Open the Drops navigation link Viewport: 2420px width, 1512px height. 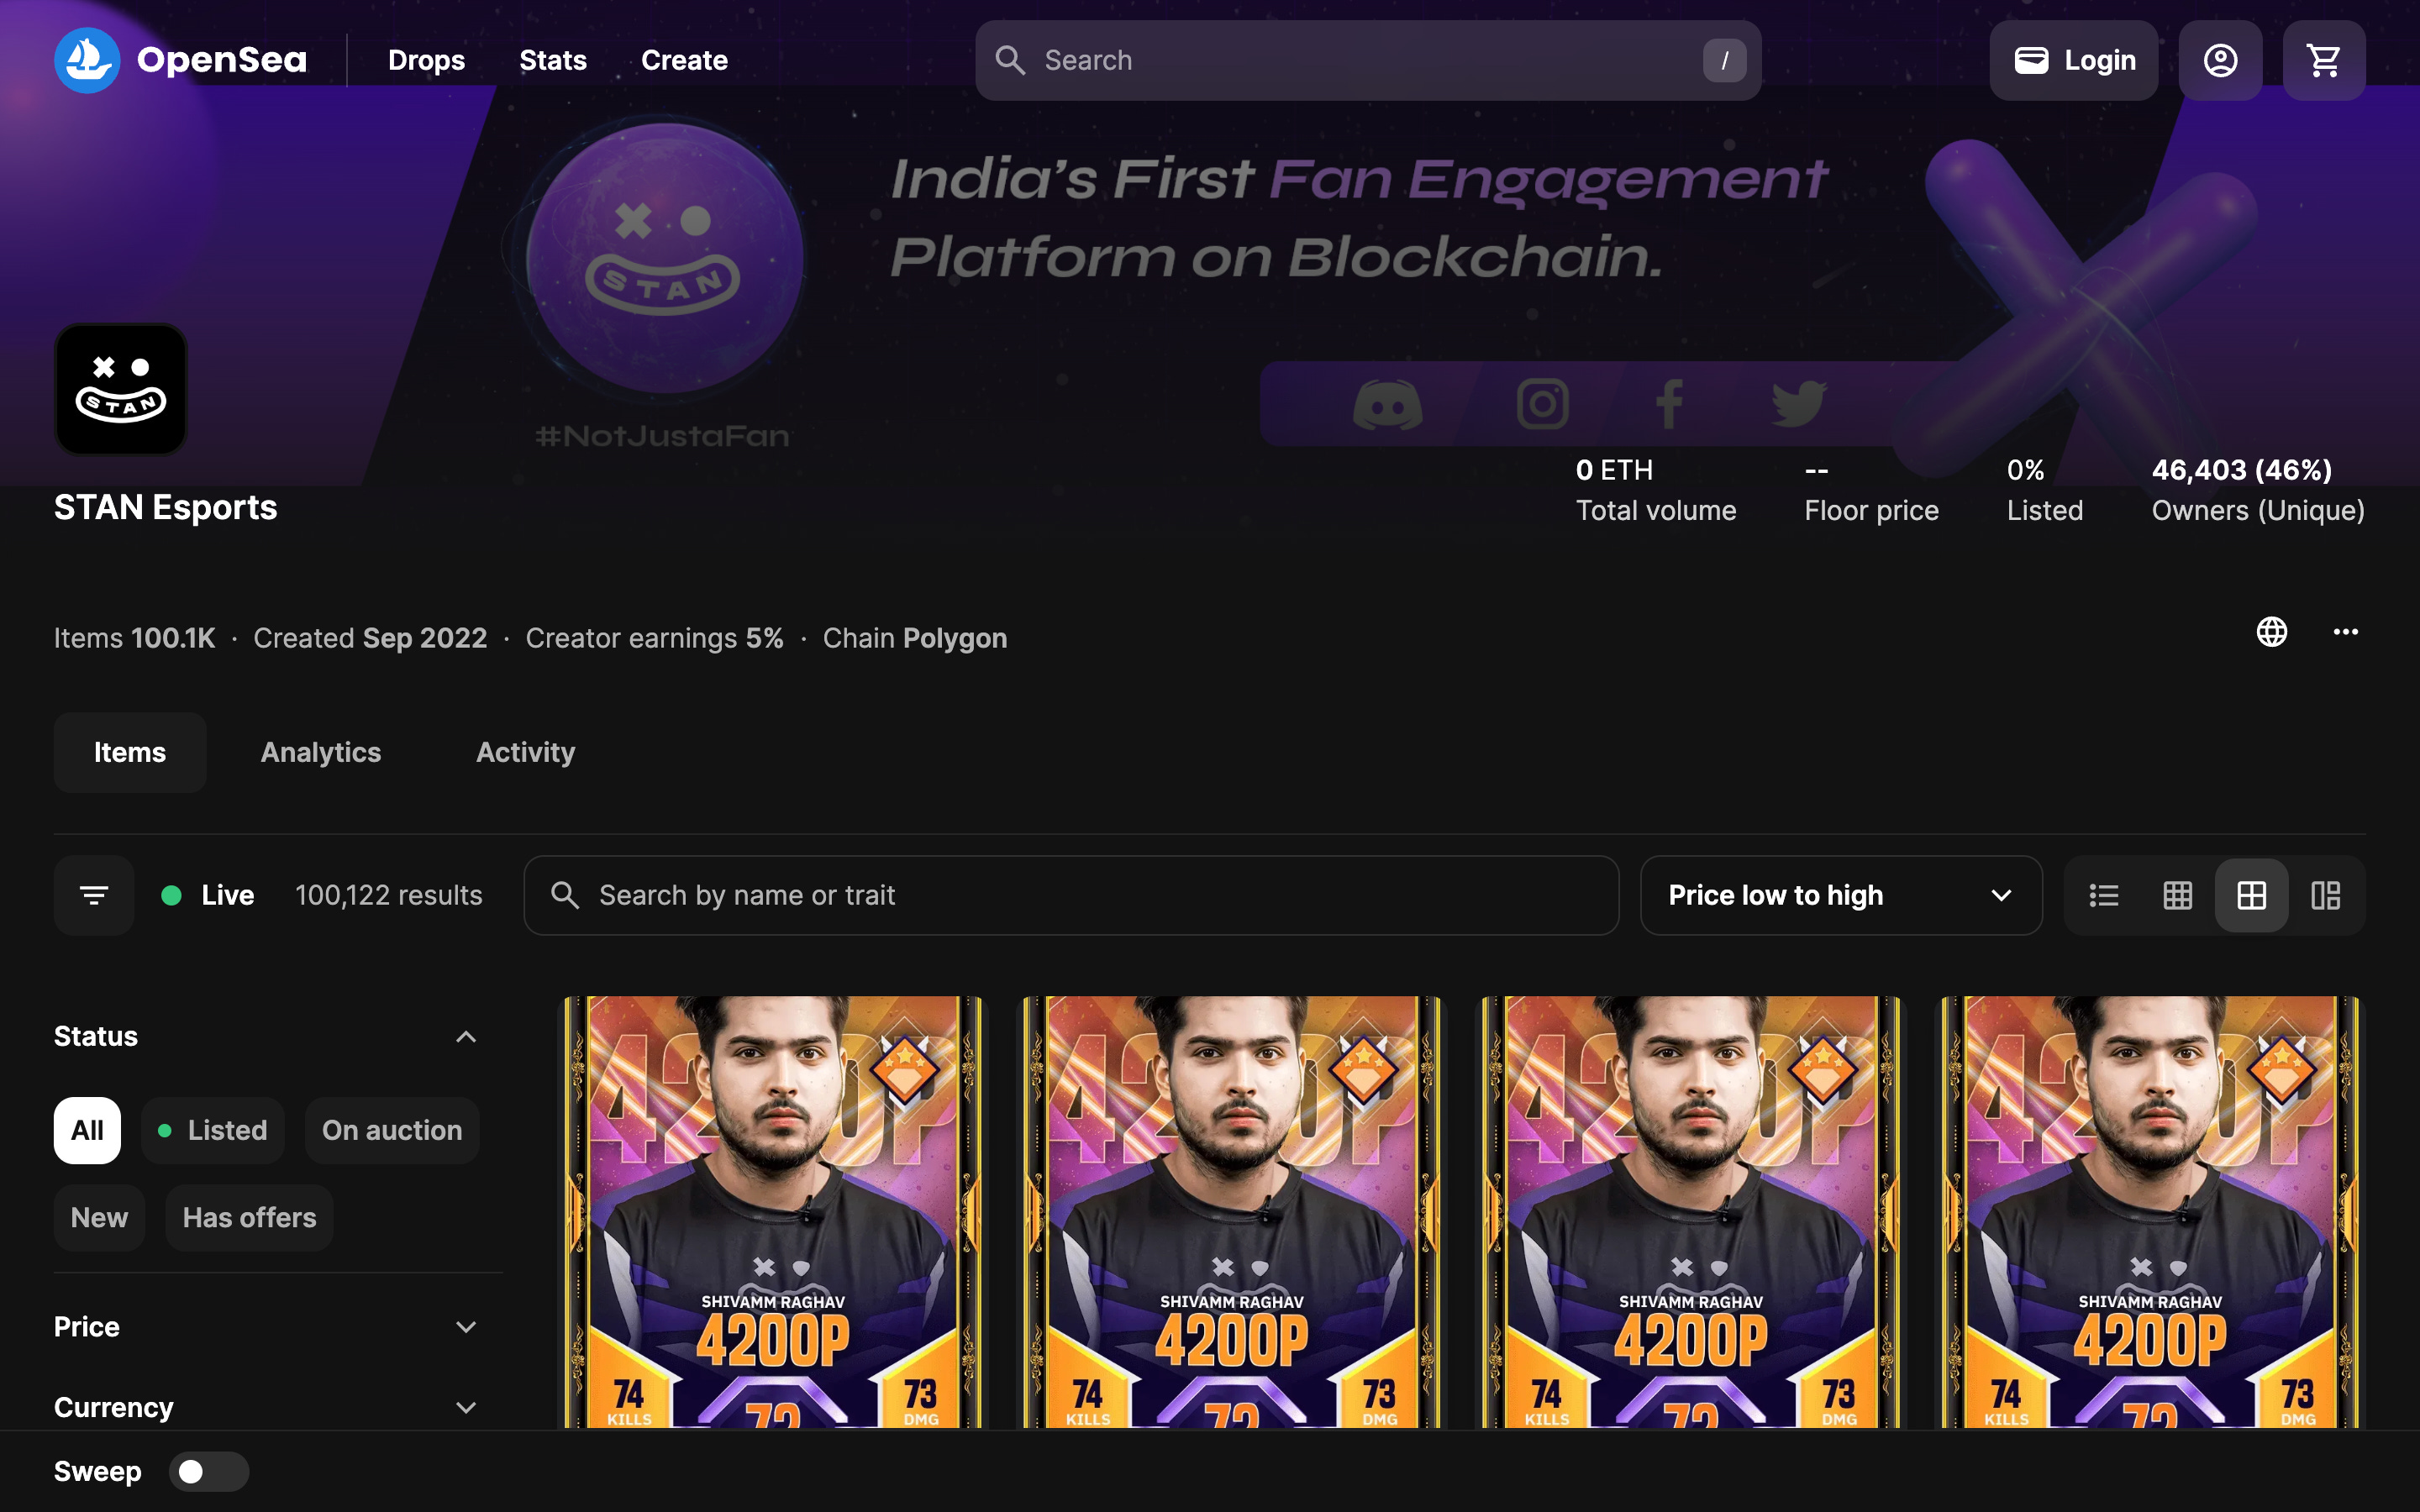pyautogui.click(x=426, y=60)
